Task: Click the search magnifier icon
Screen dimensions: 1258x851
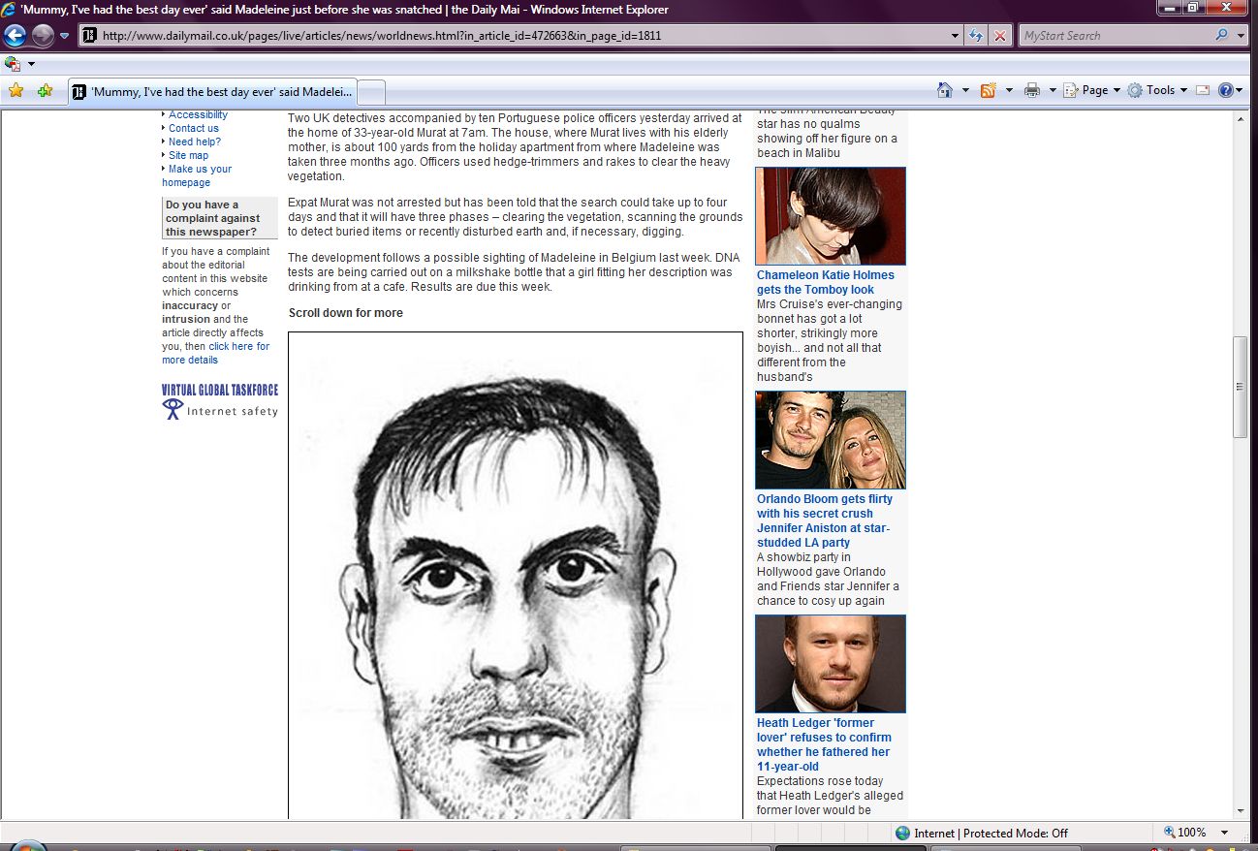Action: tap(1221, 36)
